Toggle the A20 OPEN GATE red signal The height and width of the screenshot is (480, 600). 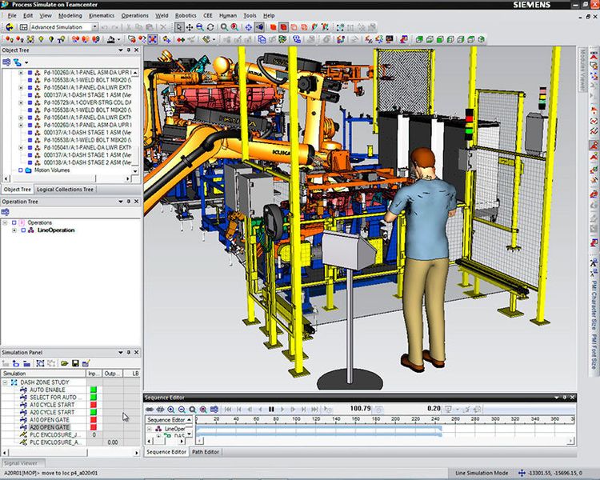pyautogui.click(x=93, y=427)
